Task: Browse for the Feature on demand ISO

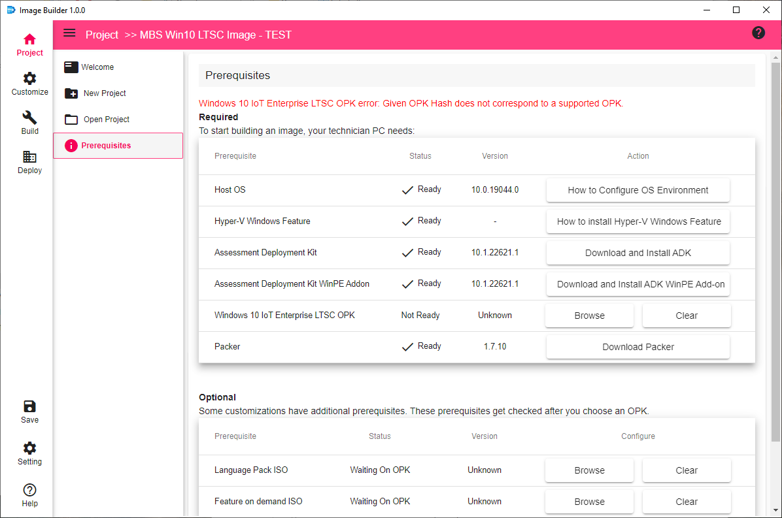Action: (x=589, y=502)
